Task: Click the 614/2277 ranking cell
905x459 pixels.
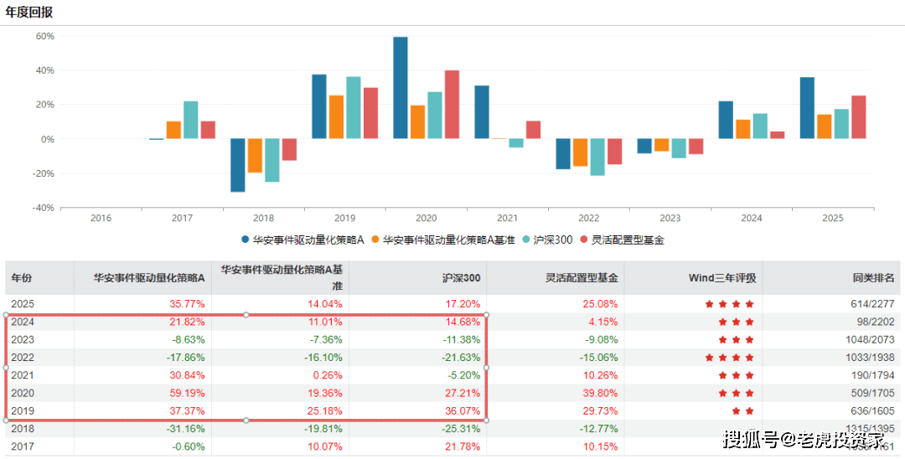Action: tap(871, 304)
